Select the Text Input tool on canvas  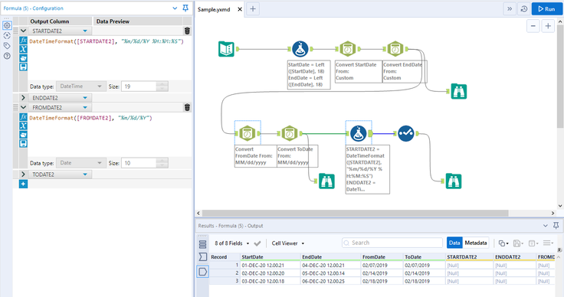(x=226, y=49)
